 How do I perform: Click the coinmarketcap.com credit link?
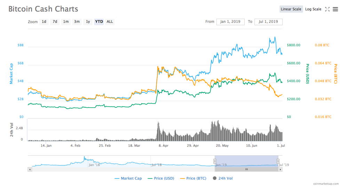pyautogui.click(x=326, y=184)
